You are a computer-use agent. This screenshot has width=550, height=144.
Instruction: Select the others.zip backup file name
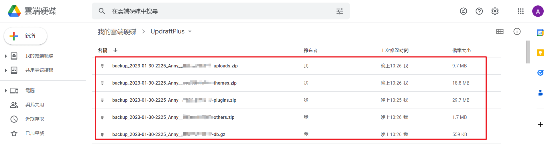pyautogui.click(x=173, y=117)
